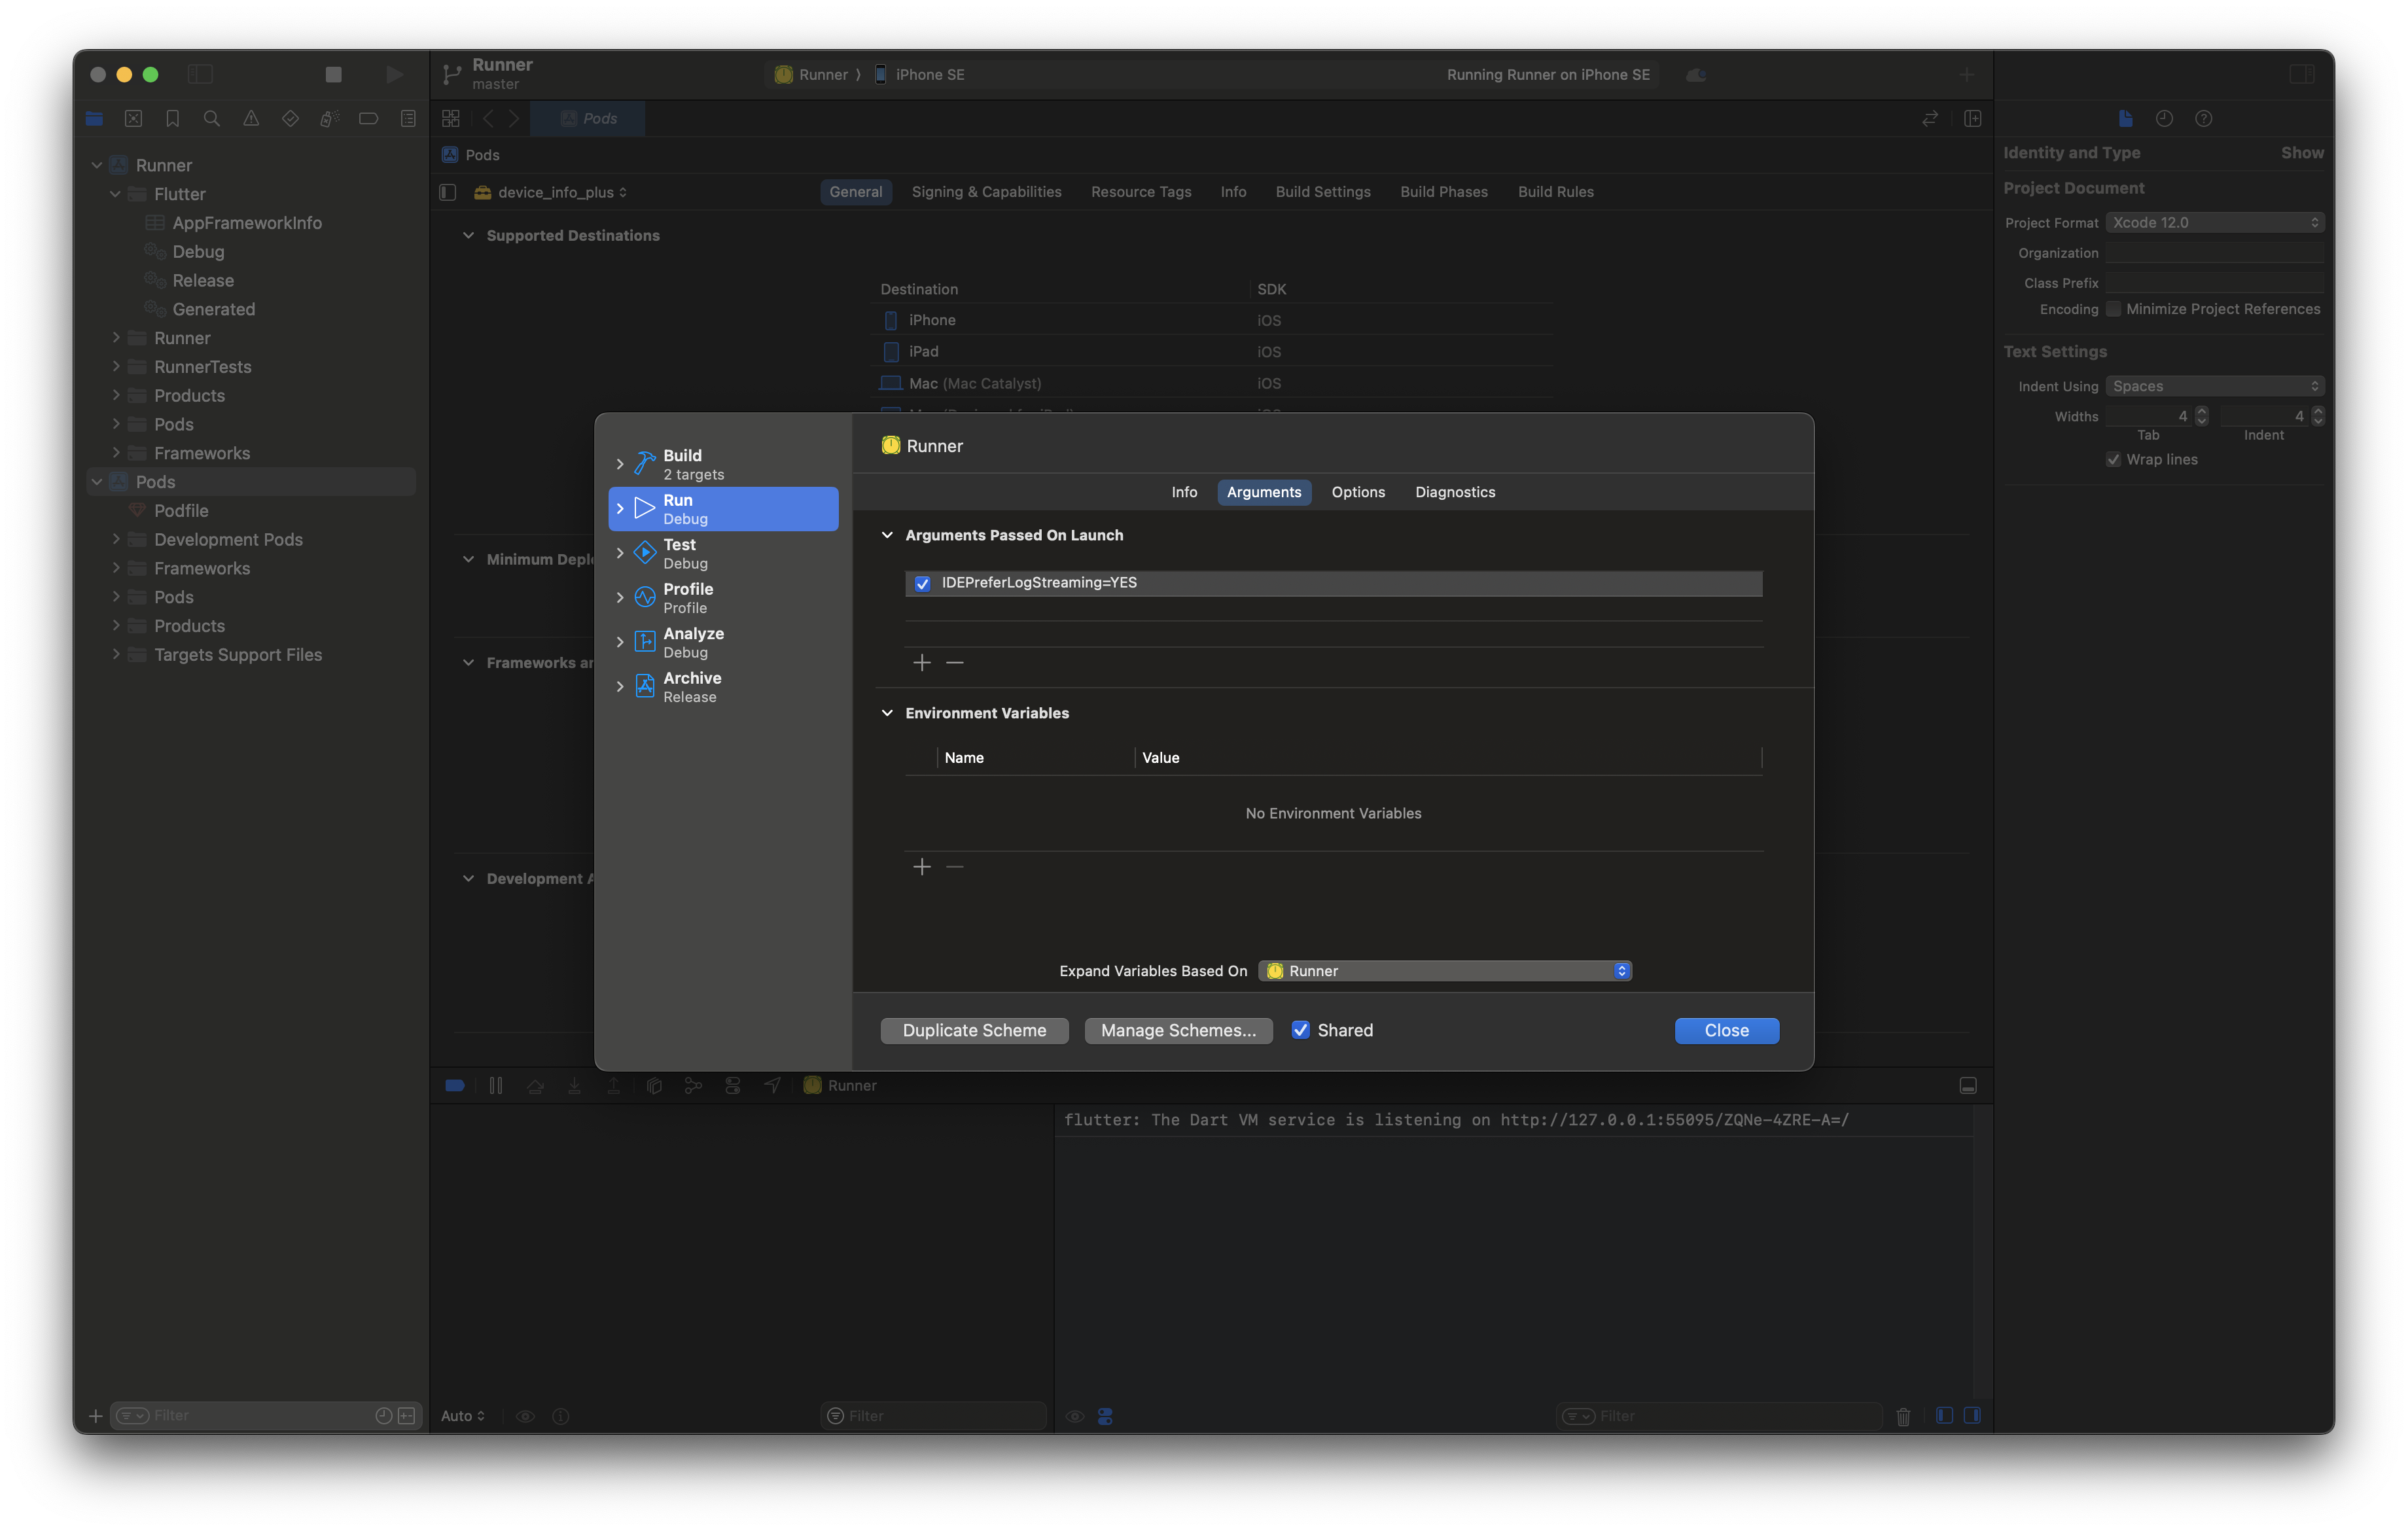Stop the running Runner app
The width and height of the screenshot is (2408, 1531).
pyautogui.click(x=334, y=74)
